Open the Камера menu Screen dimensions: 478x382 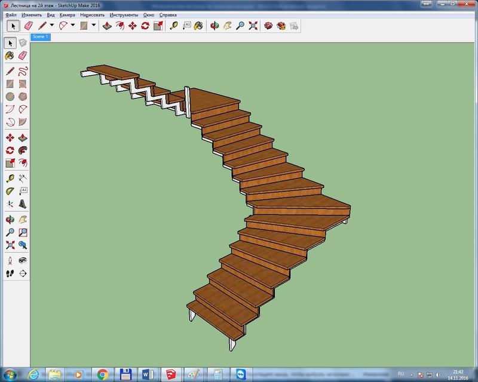67,14
